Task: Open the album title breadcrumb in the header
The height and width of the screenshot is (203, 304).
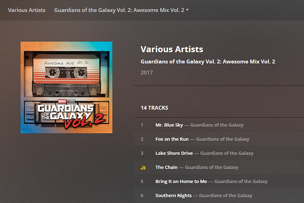Action: tap(119, 10)
